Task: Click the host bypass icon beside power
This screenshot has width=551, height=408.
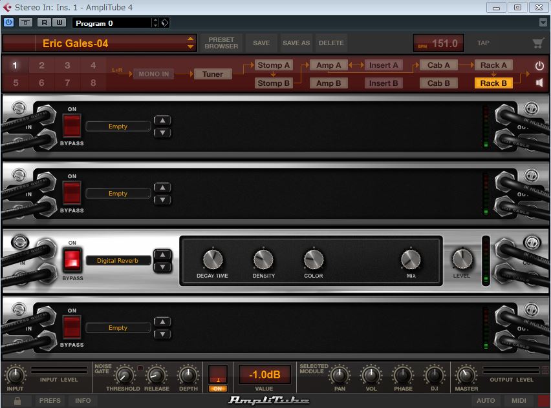Action: [25, 23]
